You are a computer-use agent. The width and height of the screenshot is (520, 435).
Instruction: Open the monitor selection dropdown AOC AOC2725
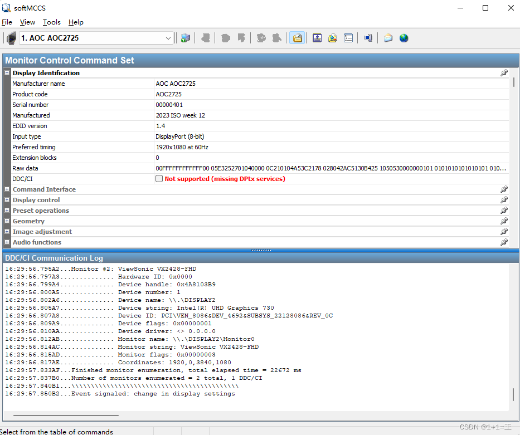[96, 38]
